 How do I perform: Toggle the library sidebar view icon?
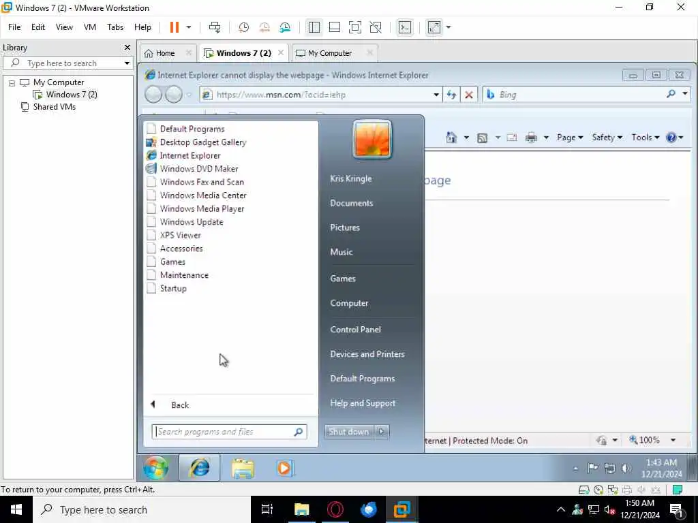(x=314, y=27)
